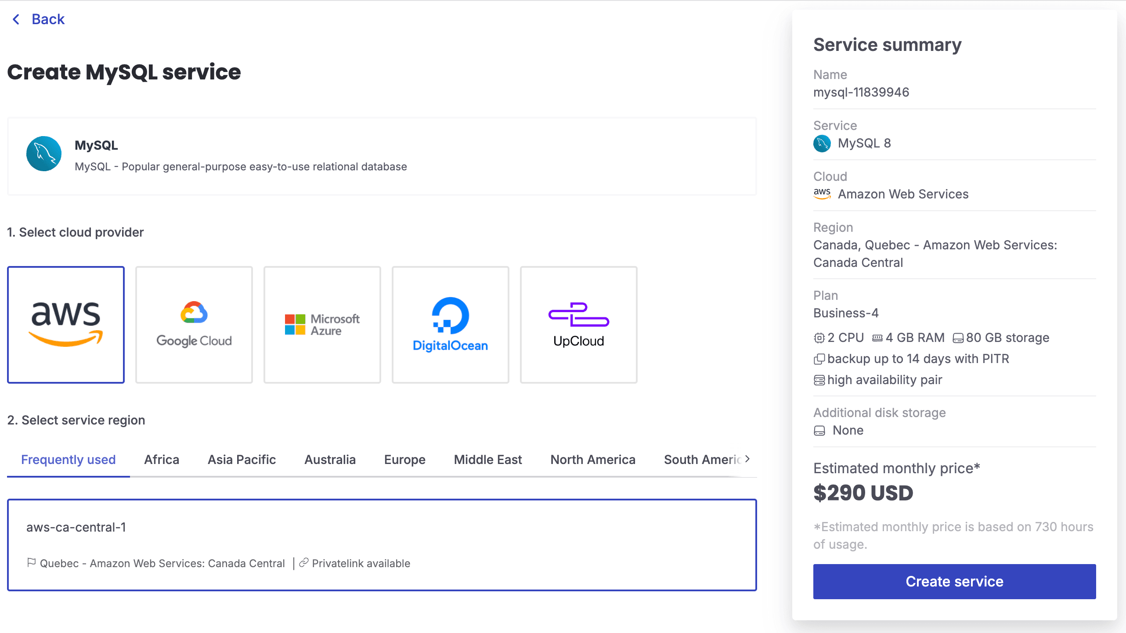The image size is (1126, 633).
Task: Click the MySQL dolphin logo in service card
Action: (x=44, y=154)
